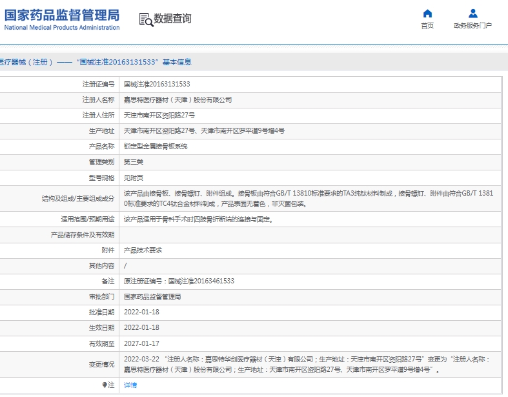Open the 政务服务门户 user icon
This screenshot has height=397, width=508.
click(x=472, y=14)
